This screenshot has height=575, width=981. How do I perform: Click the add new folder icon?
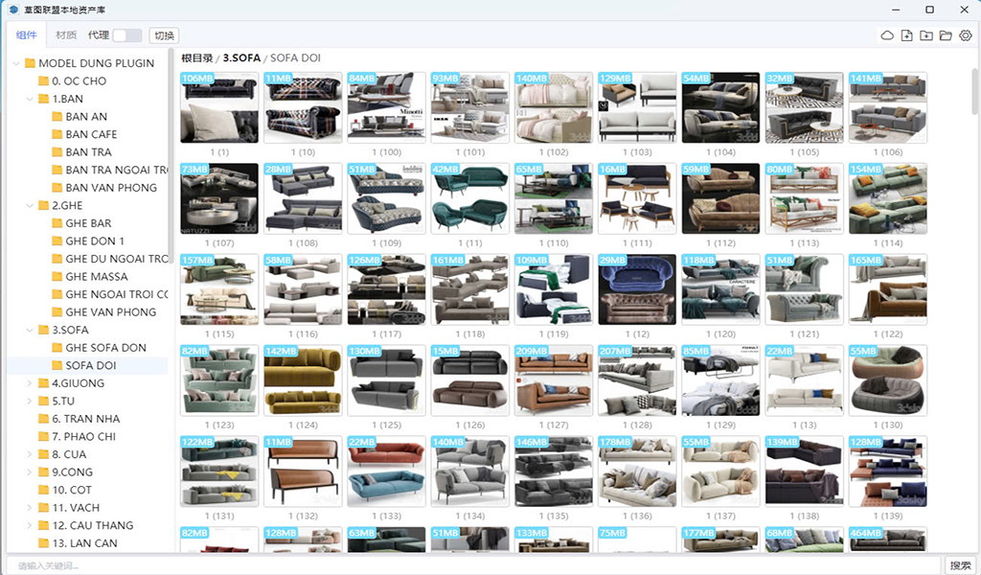(925, 35)
